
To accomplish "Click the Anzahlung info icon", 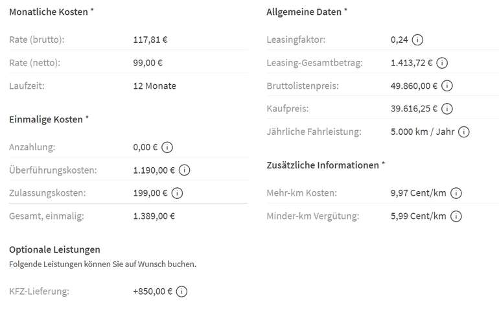I will [x=167, y=147].
